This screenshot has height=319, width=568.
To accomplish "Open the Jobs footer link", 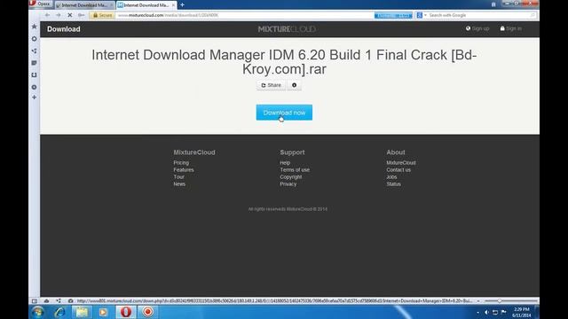I will click(391, 177).
